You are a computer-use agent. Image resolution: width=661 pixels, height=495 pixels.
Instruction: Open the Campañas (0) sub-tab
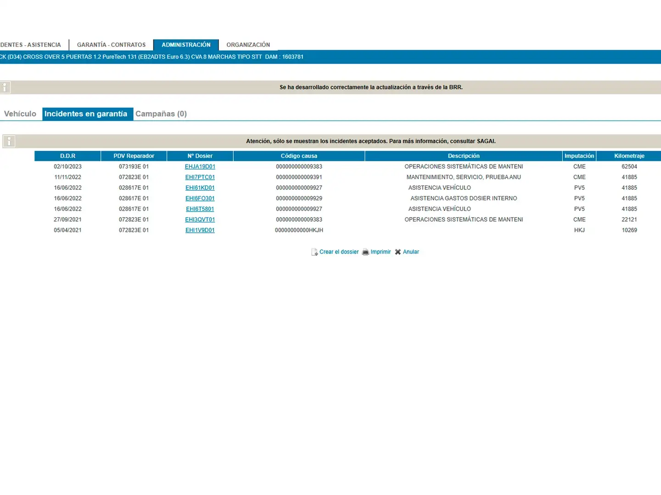[161, 114]
